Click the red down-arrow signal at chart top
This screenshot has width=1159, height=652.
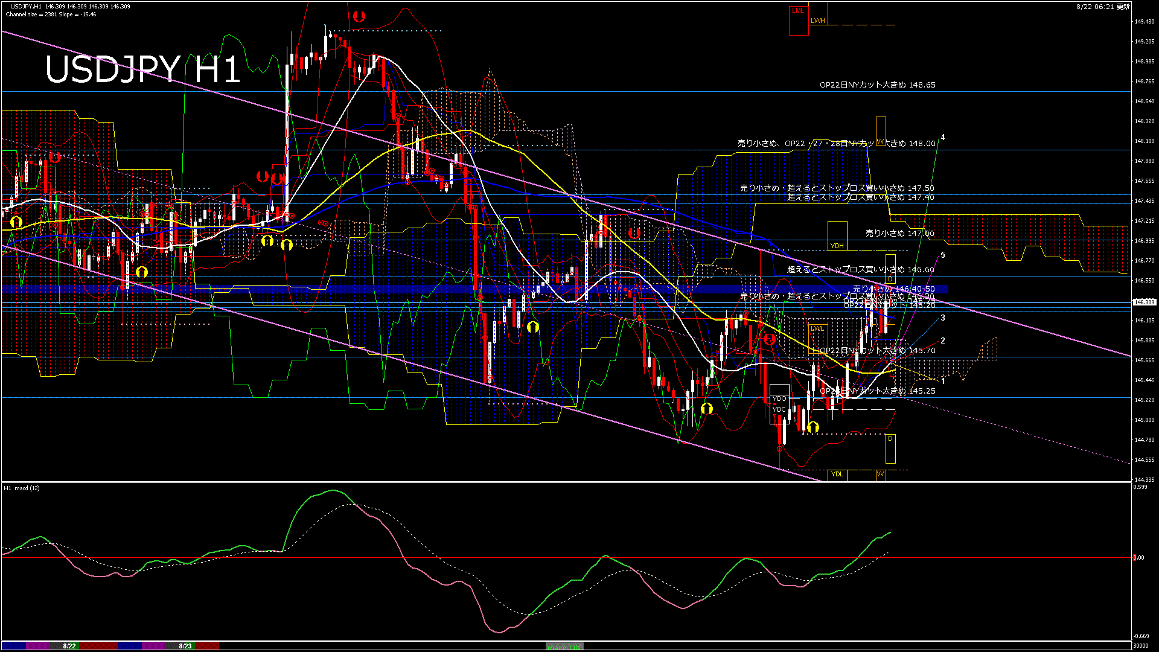pos(359,17)
